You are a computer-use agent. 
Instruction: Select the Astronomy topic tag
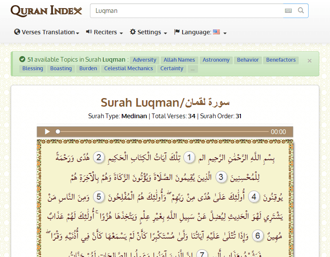coord(216,60)
